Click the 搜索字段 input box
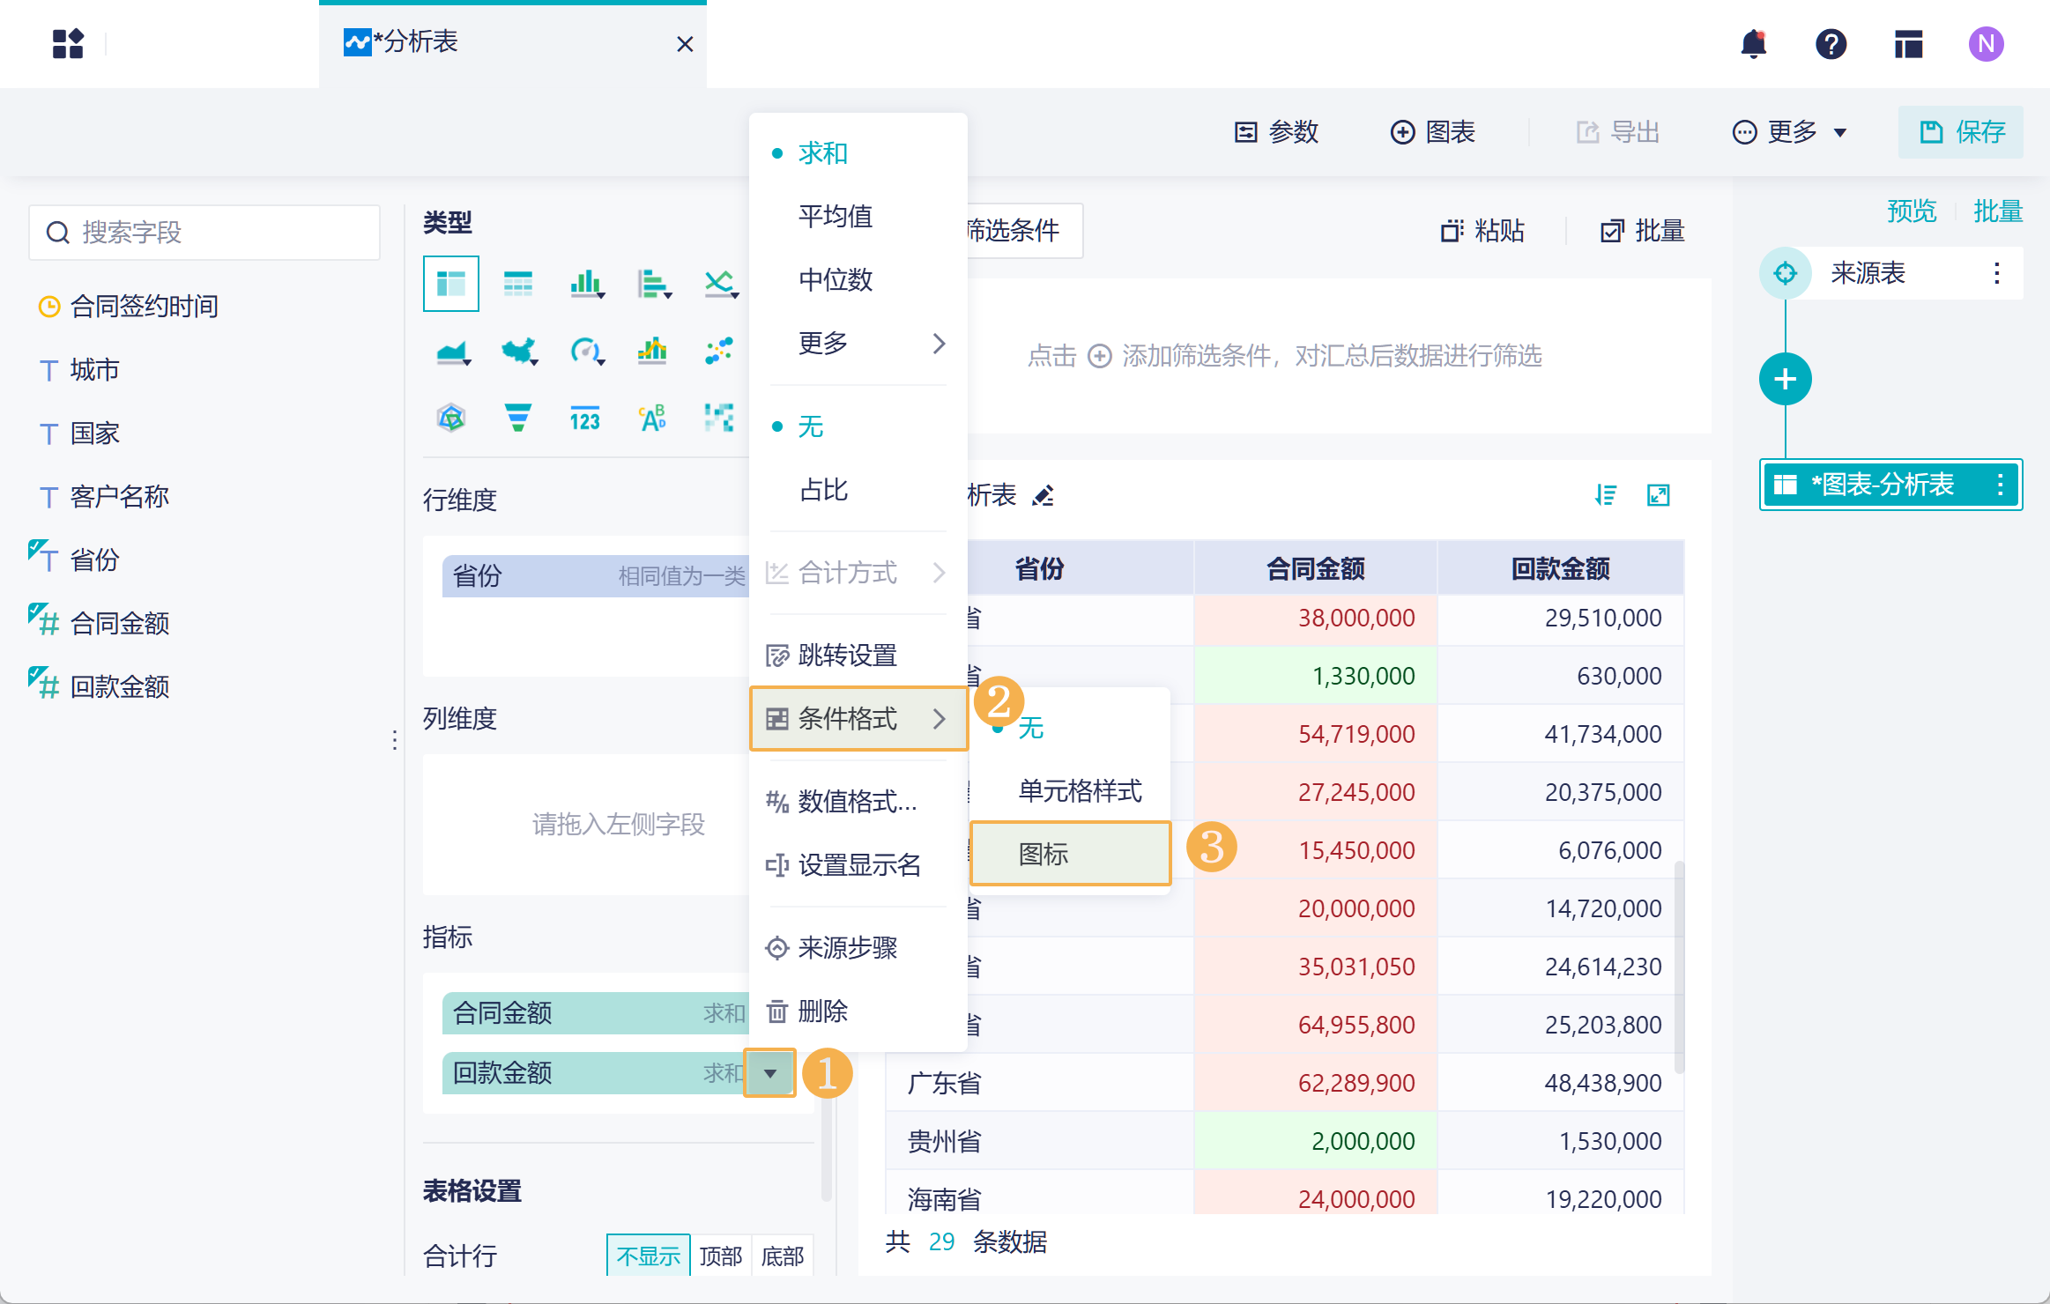Image resolution: width=2050 pixels, height=1304 pixels. click(204, 233)
